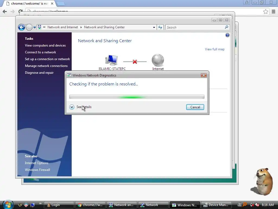Expand See details in the diagnostics dialog

click(x=80, y=107)
